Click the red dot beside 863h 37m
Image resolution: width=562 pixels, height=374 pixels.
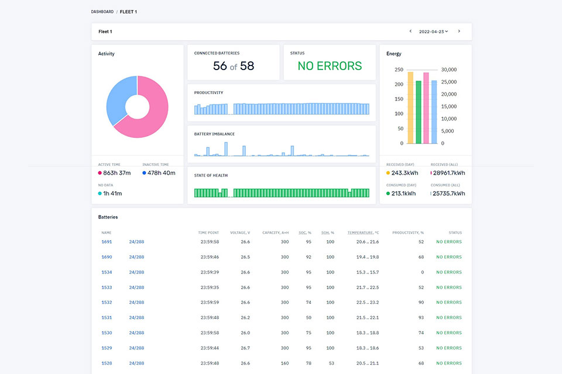tap(100, 173)
